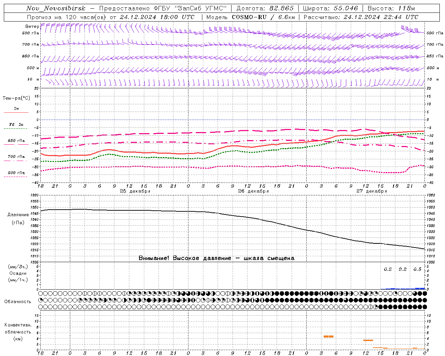Click the 'Td 2м' dew point legend entry

coord(16,124)
